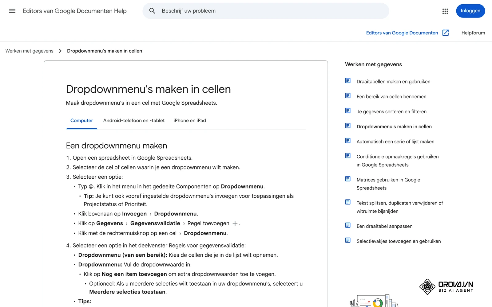Open Selectievakjes toevoegen en gebruiken article

pos(399,241)
